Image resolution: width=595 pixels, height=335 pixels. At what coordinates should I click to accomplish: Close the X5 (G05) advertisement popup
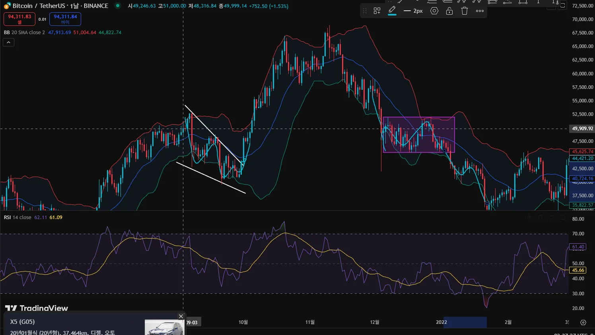181,316
